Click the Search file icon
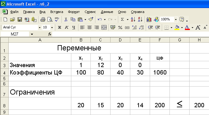Viewport: 209px width, 115px height. [27, 19]
